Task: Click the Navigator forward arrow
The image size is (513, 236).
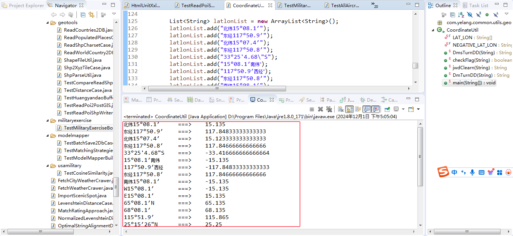Action: tap(62, 15)
